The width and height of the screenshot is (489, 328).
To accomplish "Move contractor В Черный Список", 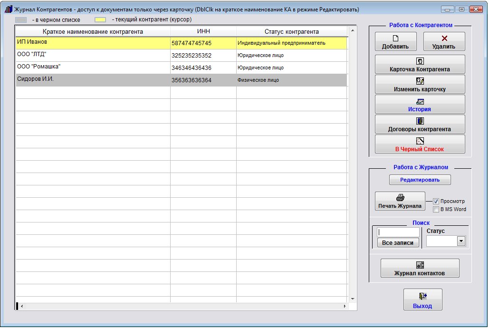I will (x=420, y=145).
